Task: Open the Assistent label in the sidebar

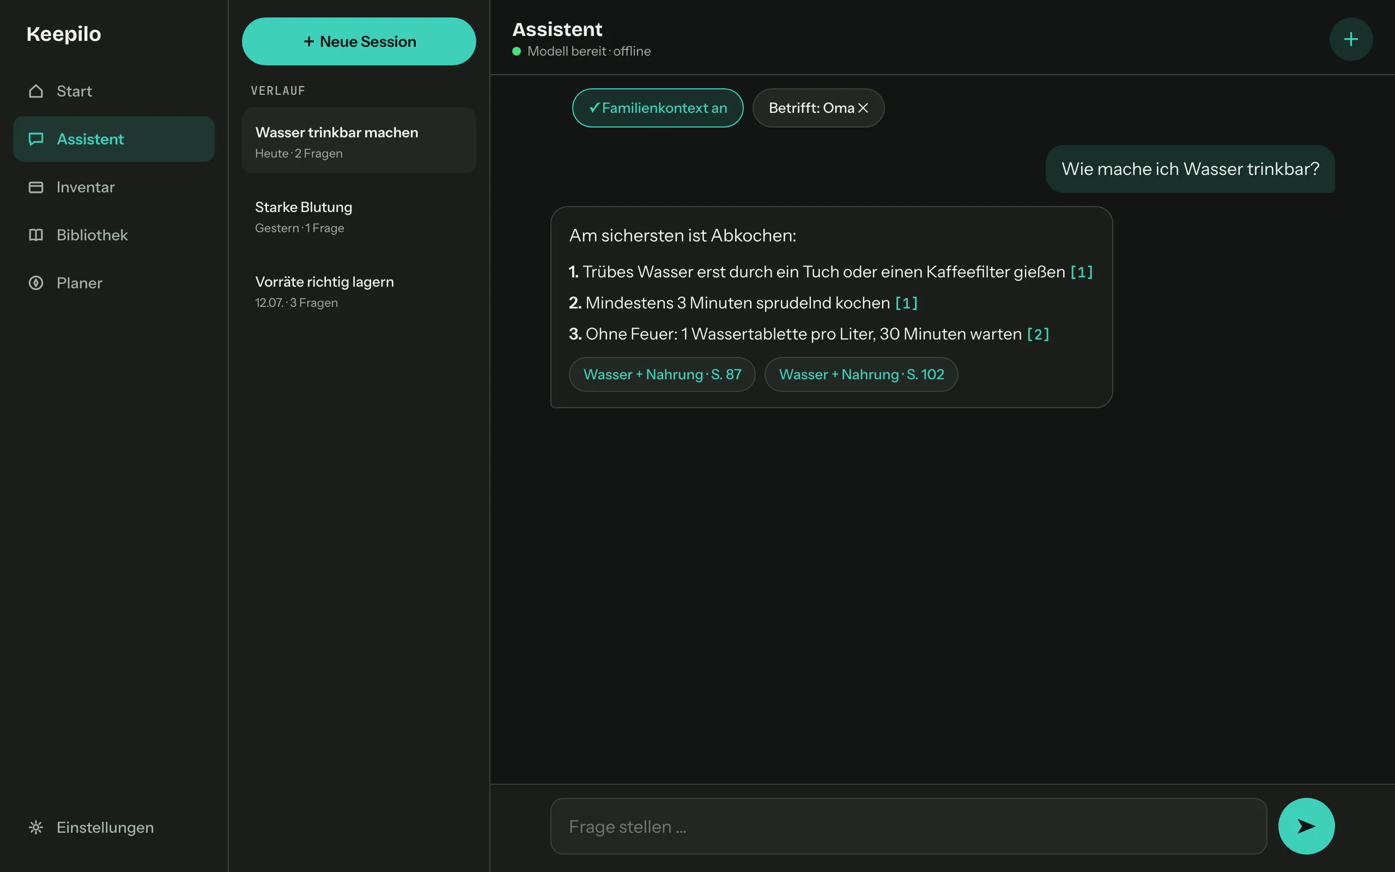Action: pyautogui.click(x=90, y=139)
